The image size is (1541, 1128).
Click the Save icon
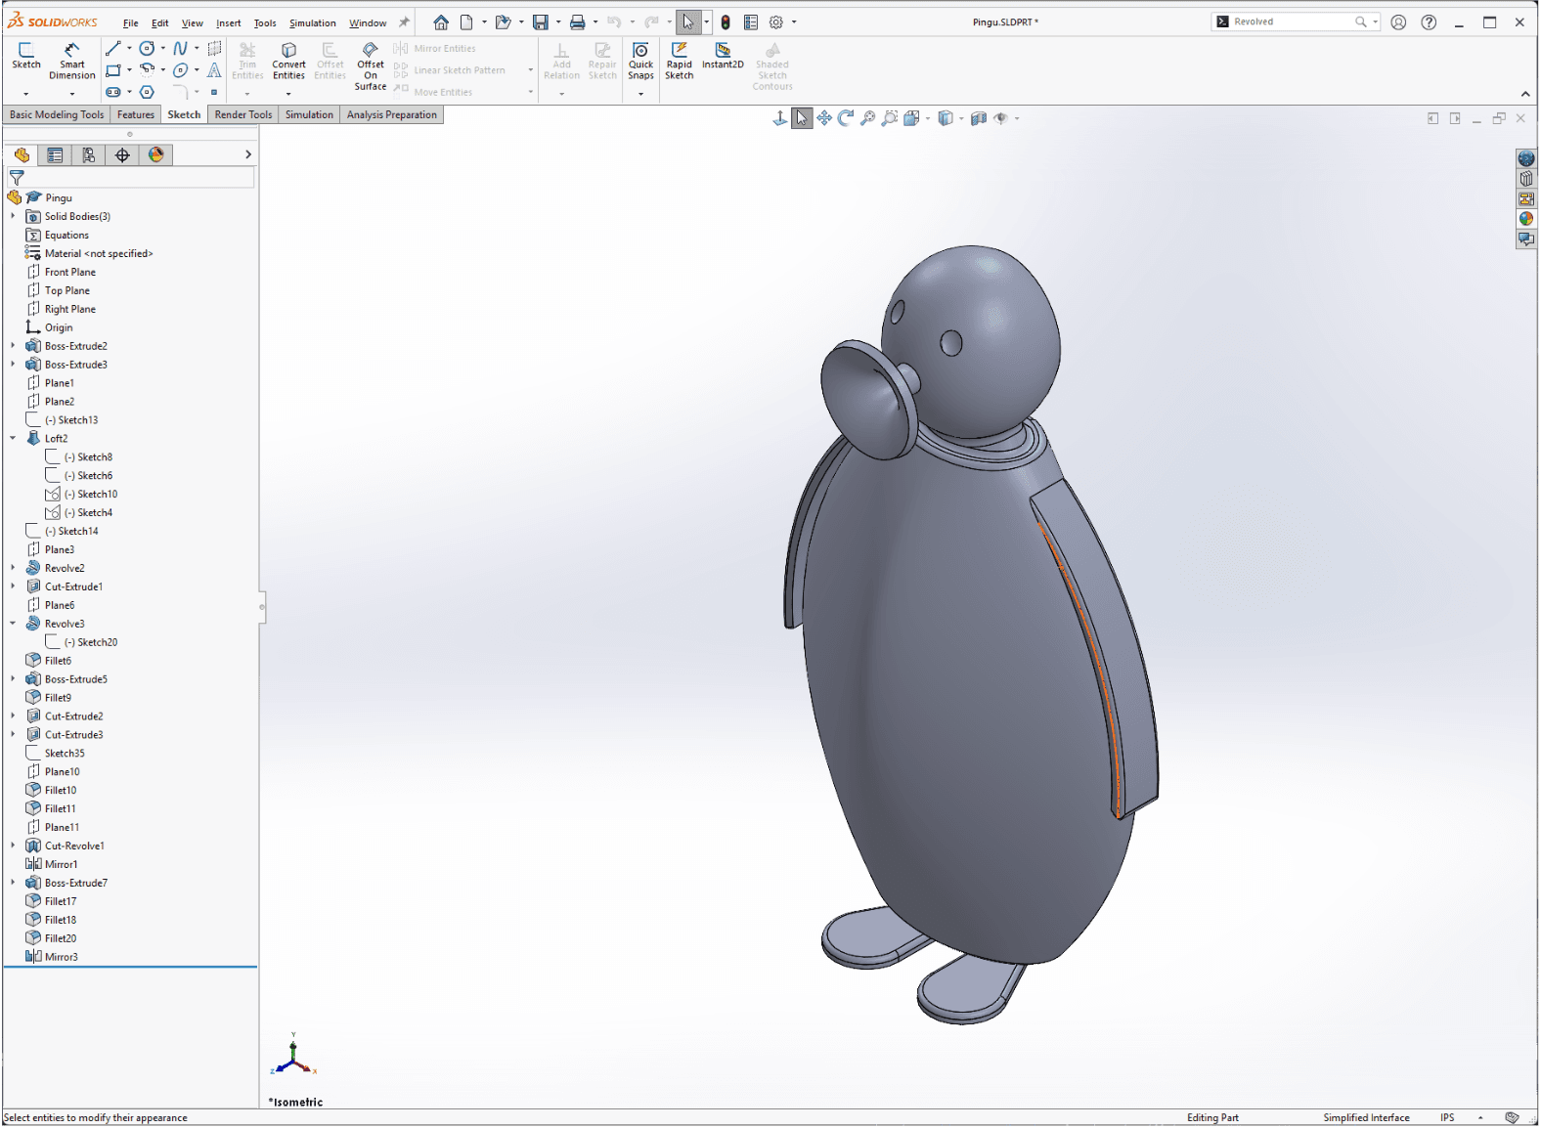(540, 22)
